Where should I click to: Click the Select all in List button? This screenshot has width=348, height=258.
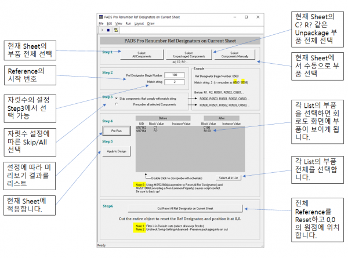click(229, 177)
